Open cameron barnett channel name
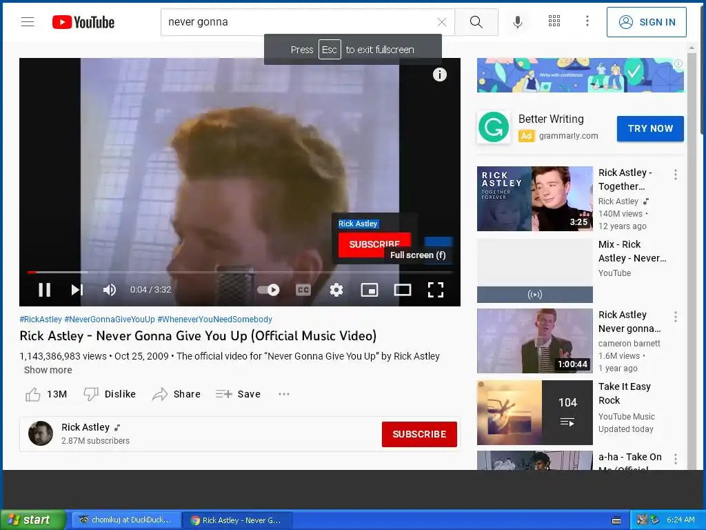 (x=629, y=344)
